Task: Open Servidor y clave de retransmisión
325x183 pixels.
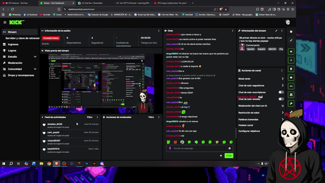Action: click(22, 38)
